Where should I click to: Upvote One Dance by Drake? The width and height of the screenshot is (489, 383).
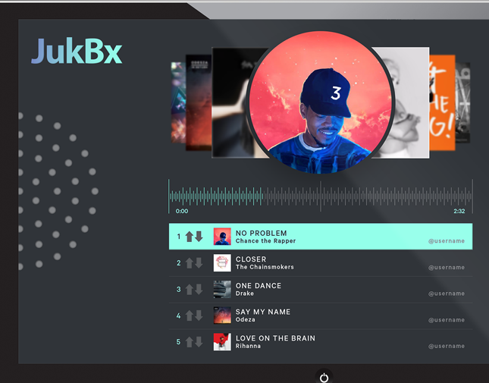tap(190, 290)
